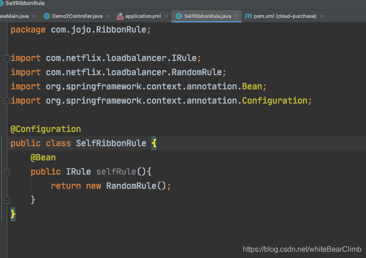
Task: Click the fold end marker at method closing brace
Action: (7, 200)
